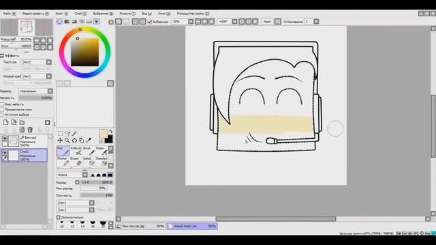436x245 pixels.
Task: Enable clipping group checkbox
Action: (x=2, y=110)
